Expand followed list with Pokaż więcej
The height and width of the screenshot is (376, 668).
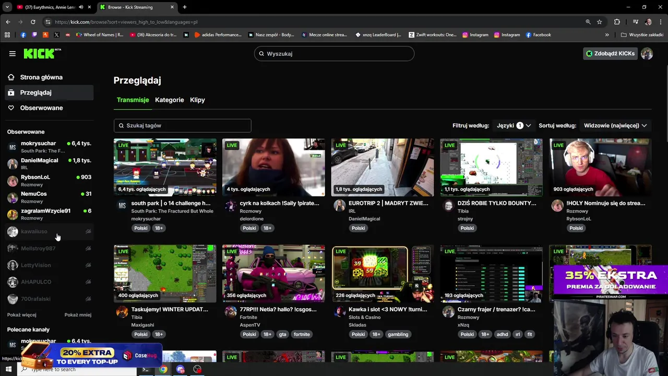[22, 315]
